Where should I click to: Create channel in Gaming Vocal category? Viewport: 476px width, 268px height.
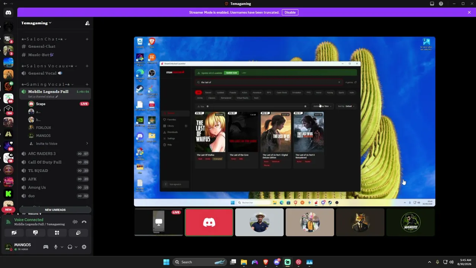tap(87, 84)
